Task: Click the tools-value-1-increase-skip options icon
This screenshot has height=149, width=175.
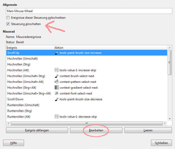Action: coord(57,70)
